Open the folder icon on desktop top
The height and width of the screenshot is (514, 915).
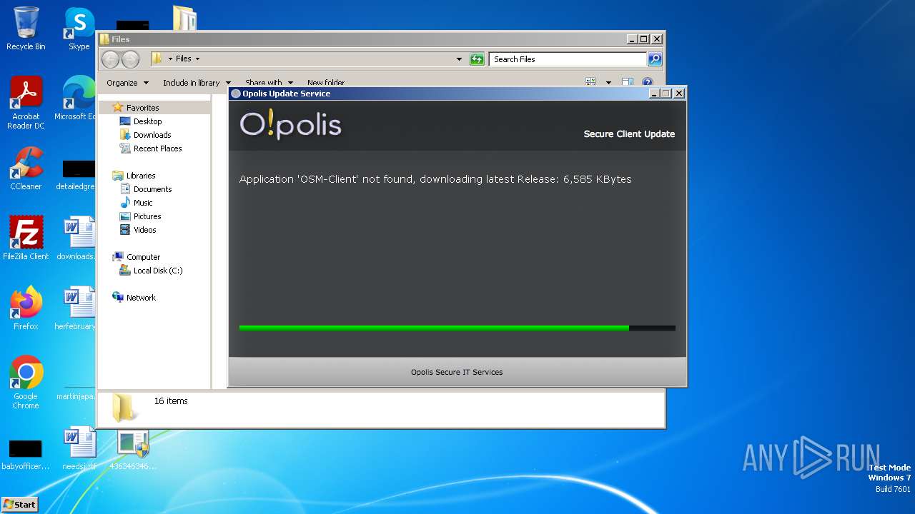(x=184, y=18)
